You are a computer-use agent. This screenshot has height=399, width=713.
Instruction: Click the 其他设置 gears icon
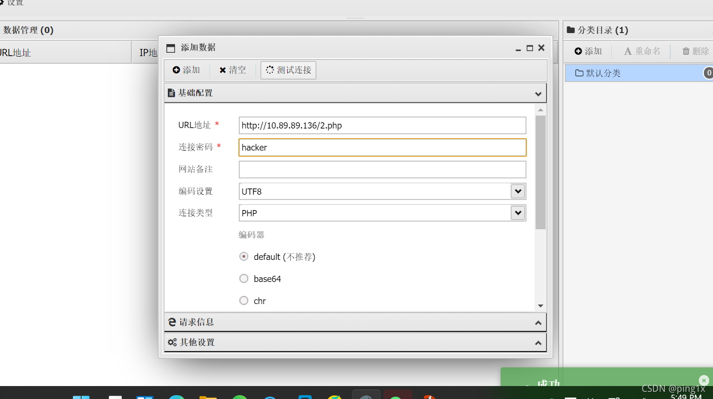(x=172, y=342)
